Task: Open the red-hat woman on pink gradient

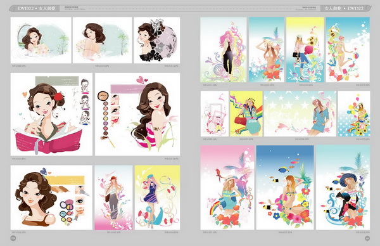Action: [113, 198]
